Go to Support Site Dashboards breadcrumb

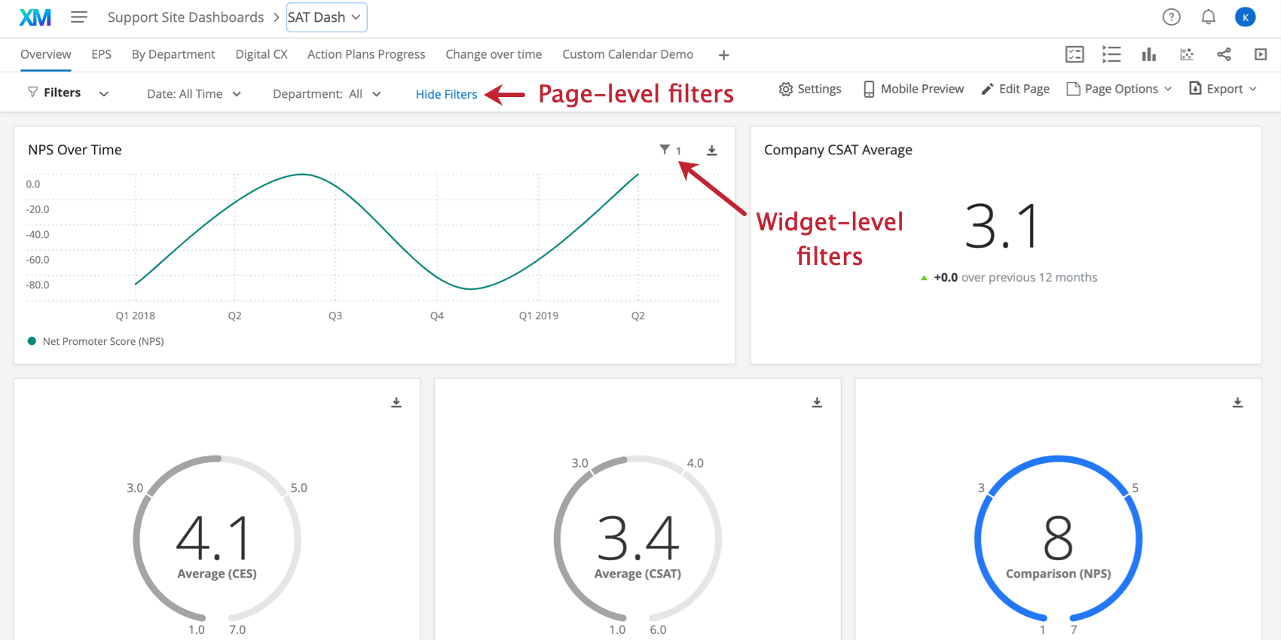[x=185, y=17]
